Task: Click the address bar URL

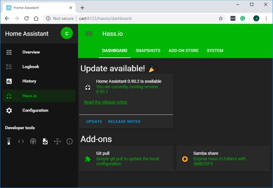Action: 105,19
